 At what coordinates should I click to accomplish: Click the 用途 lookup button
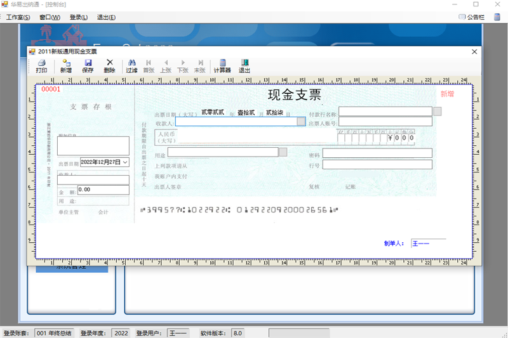[283, 152]
